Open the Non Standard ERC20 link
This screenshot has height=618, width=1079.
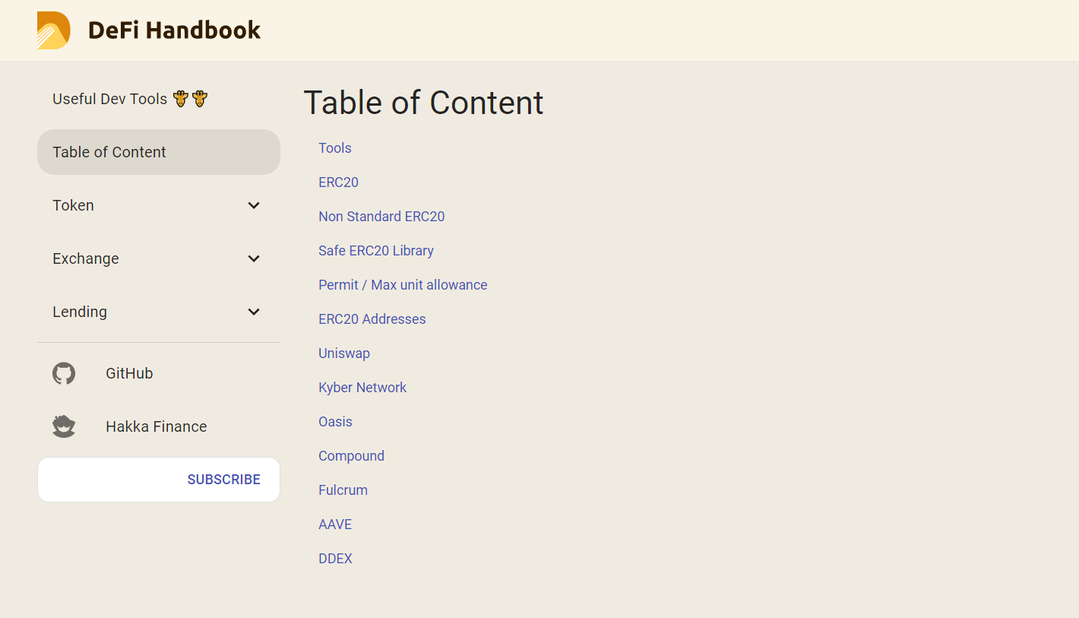click(381, 217)
